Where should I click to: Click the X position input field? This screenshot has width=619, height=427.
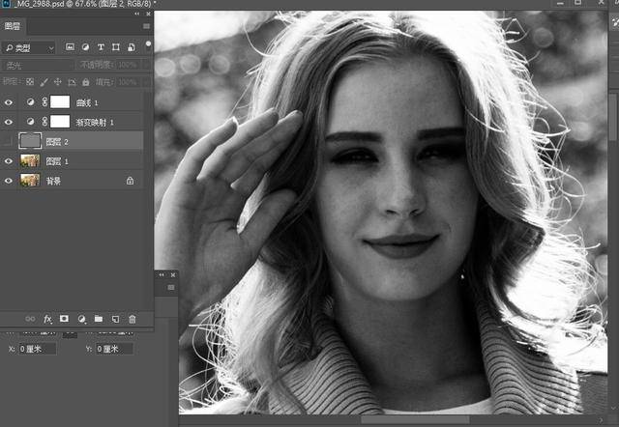(x=38, y=349)
